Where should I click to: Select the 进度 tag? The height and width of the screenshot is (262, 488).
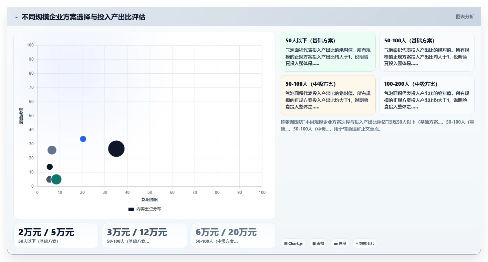pyautogui.click(x=340, y=243)
